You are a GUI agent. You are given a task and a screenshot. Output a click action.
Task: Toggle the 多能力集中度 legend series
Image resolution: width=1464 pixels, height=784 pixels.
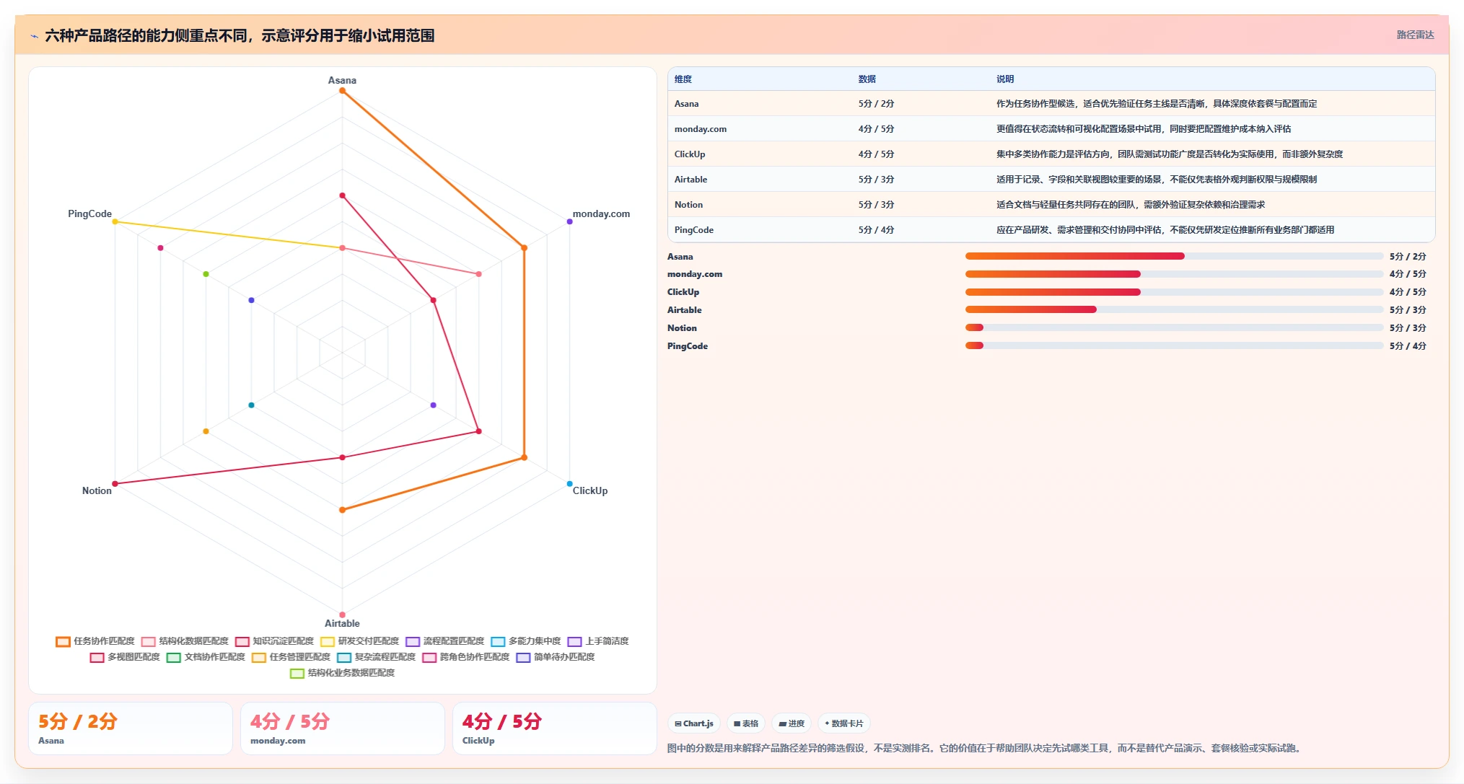[x=525, y=641]
